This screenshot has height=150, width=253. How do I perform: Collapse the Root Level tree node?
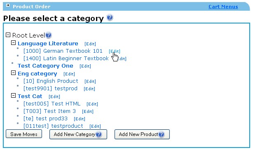[8, 35]
